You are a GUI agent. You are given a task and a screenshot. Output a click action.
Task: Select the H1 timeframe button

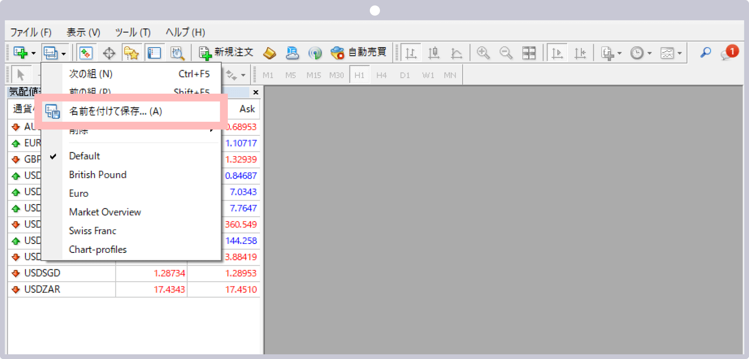coord(359,75)
